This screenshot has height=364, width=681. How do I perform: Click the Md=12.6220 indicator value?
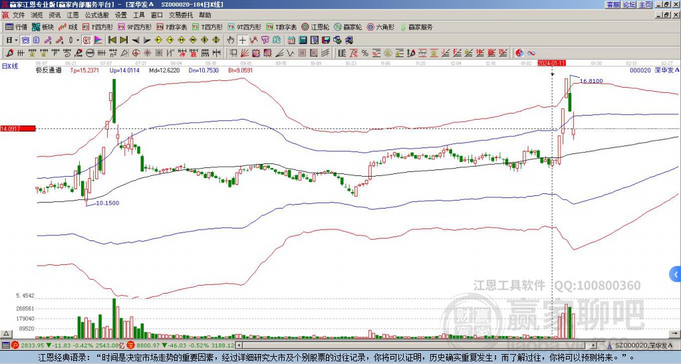pyautogui.click(x=164, y=70)
